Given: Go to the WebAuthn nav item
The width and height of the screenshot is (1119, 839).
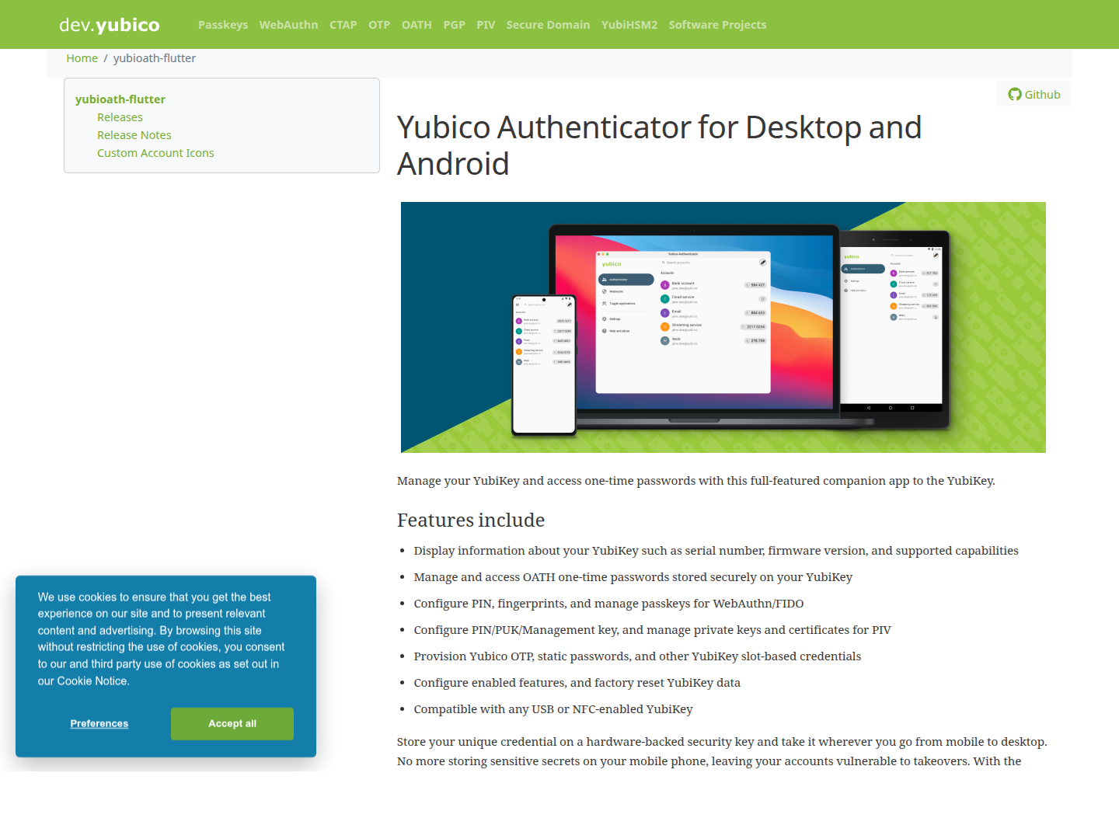Looking at the screenshot, I should pos(288,25).
